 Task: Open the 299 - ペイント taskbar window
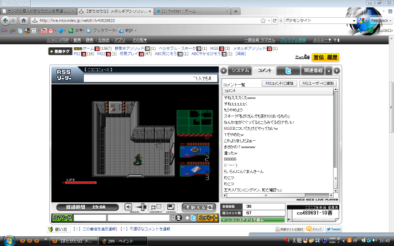[x=123, y=241]
